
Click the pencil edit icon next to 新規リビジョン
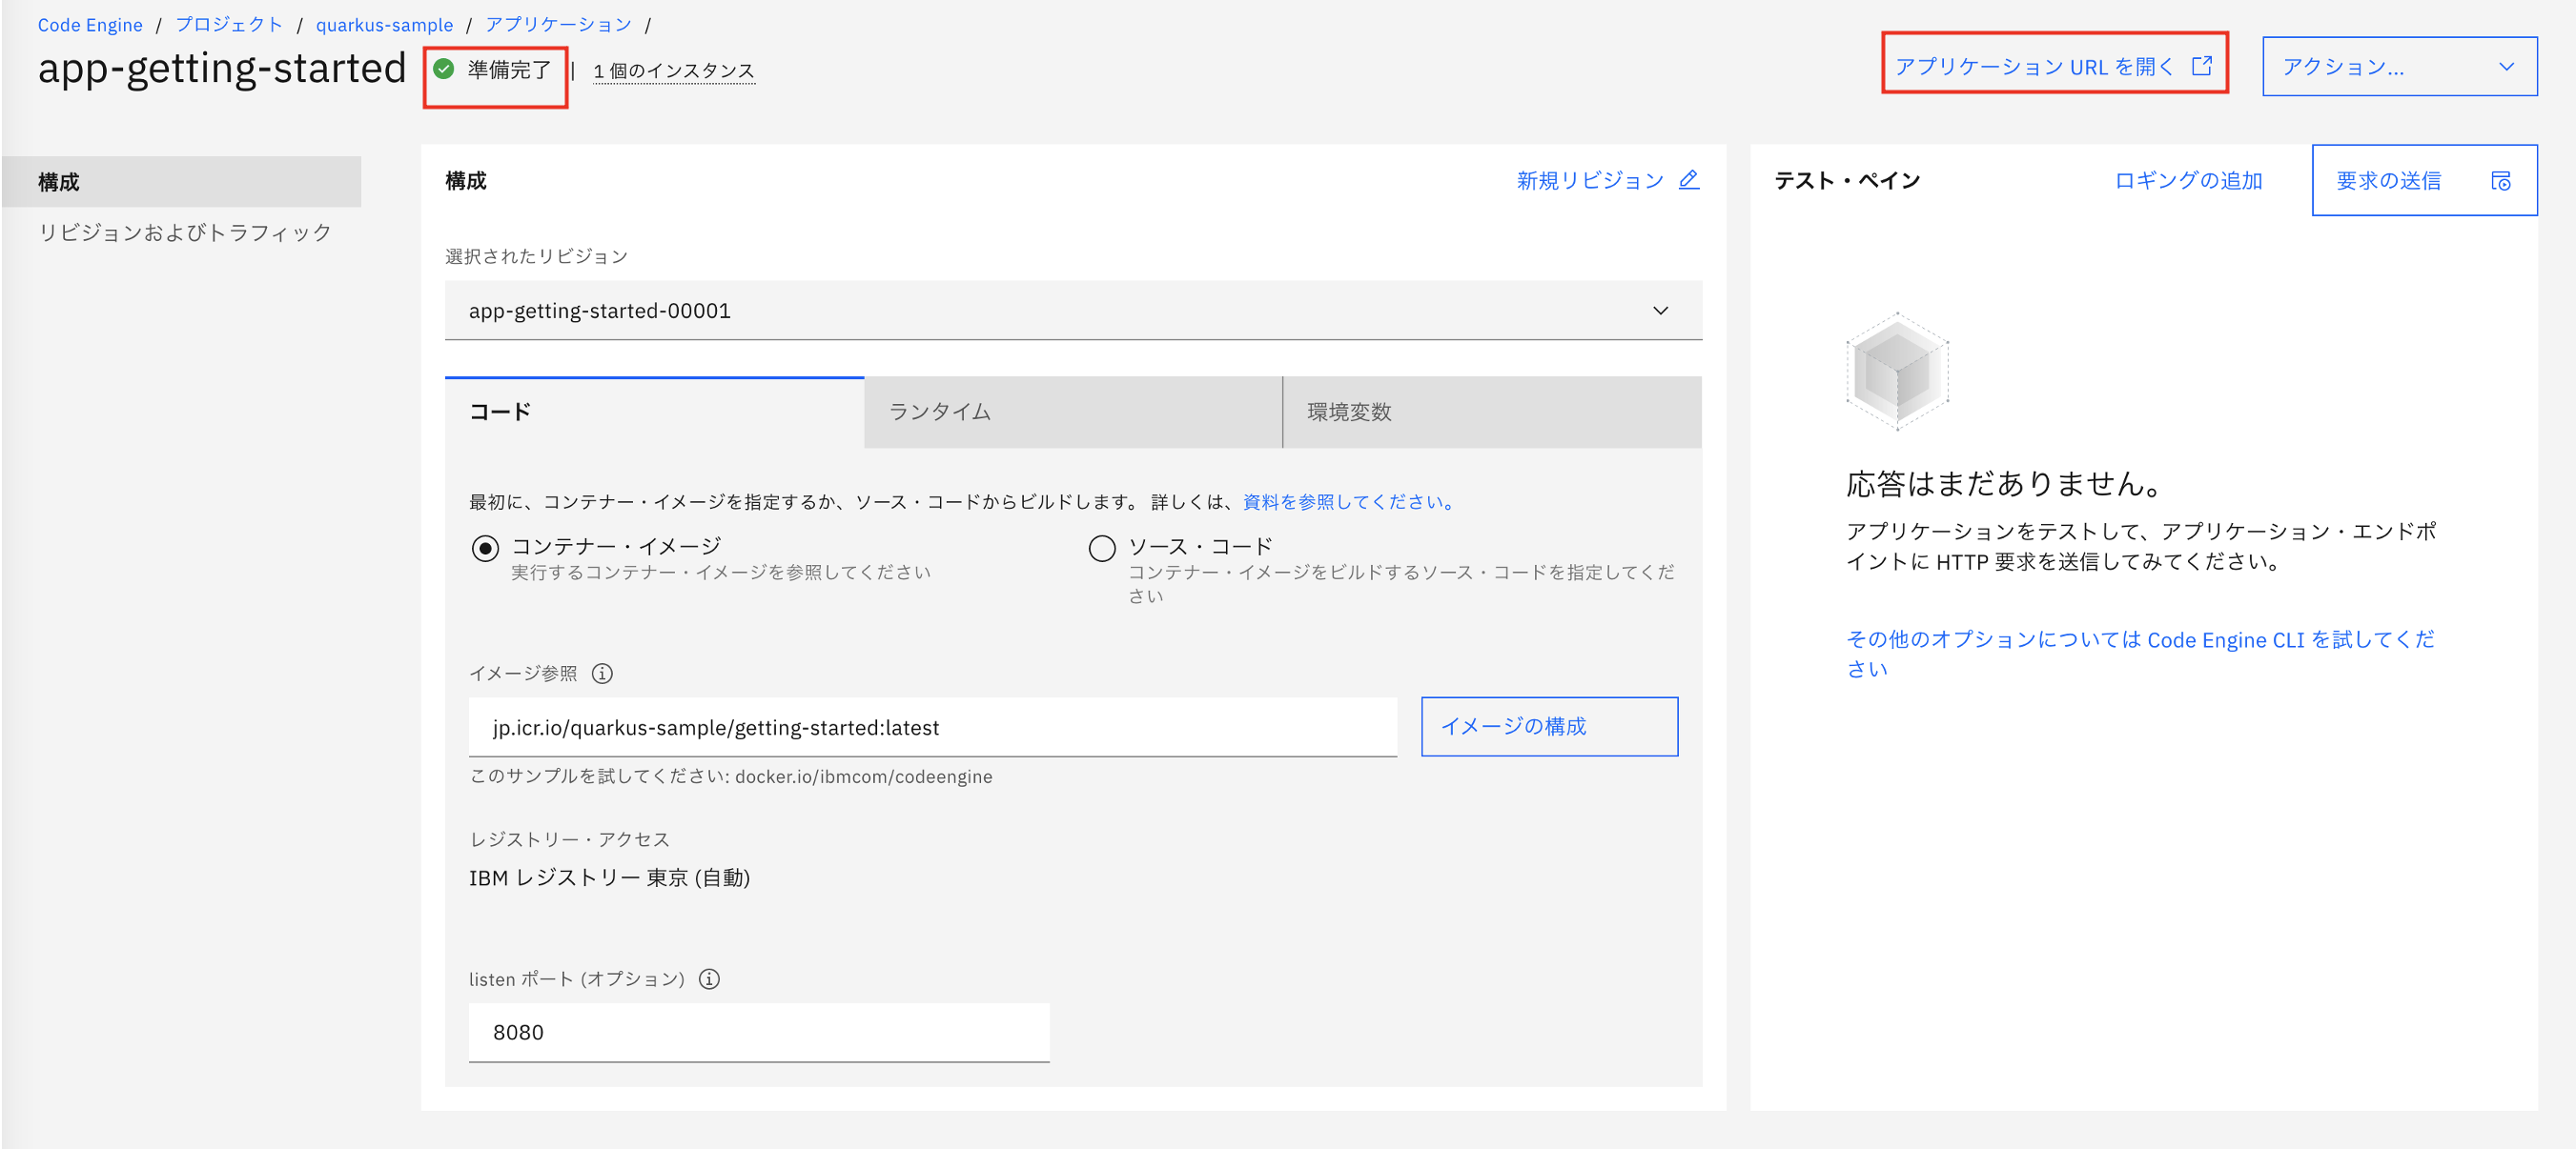(1689, 180)
